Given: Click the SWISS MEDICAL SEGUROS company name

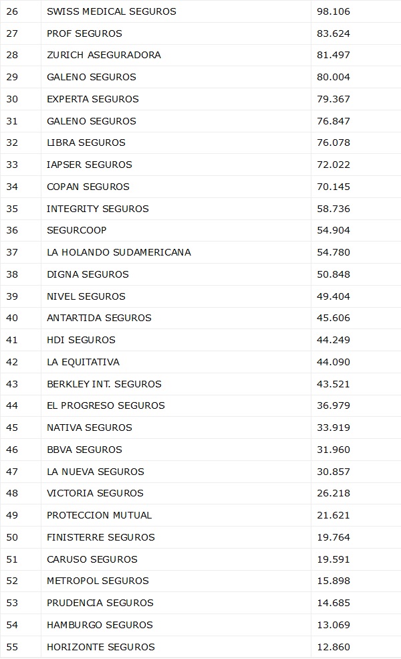Looking at the screenshot, I should tap(112, 11).
